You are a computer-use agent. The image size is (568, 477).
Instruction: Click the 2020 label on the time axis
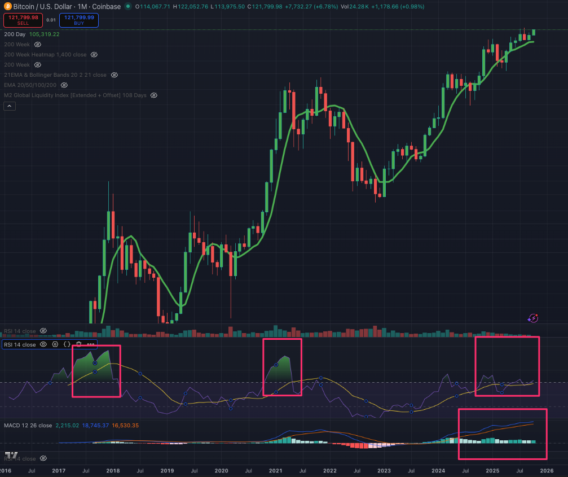221,470
